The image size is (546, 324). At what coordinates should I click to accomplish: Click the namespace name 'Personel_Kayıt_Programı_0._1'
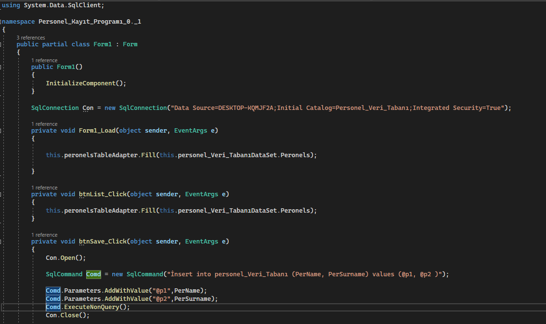click(90, 22)
